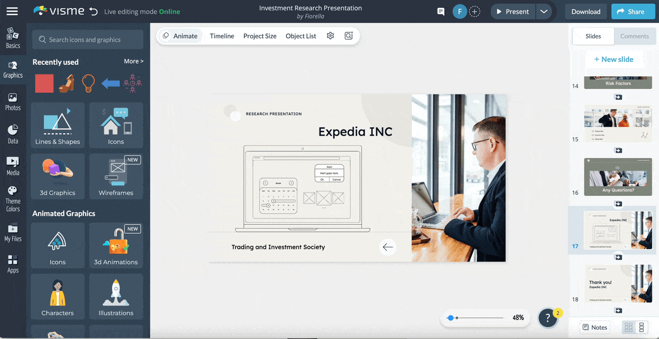Switch to the Comments tab
The width and height of the screenshot is (659, 339).
coord(634,36)
